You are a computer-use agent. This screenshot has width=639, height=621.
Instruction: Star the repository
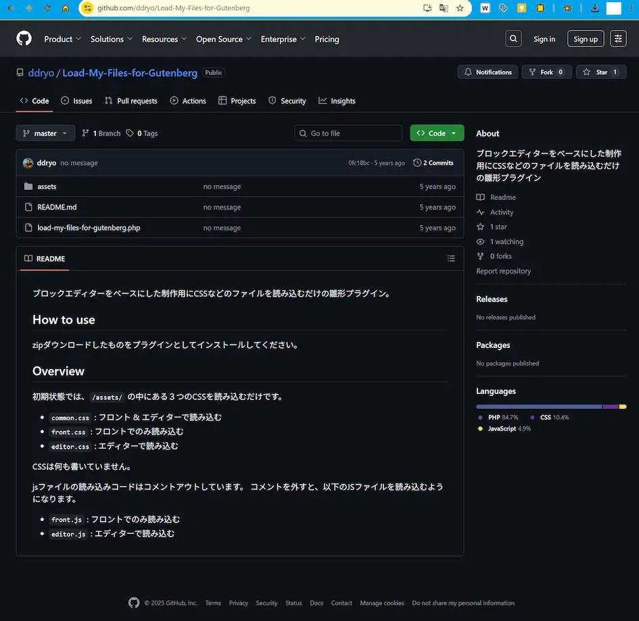point(601,72)
